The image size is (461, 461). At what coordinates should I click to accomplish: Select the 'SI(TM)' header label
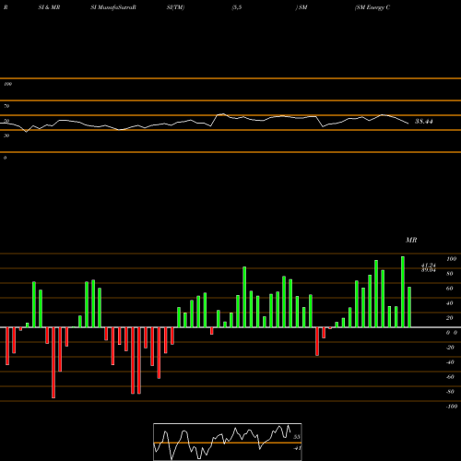coord(175,7)
